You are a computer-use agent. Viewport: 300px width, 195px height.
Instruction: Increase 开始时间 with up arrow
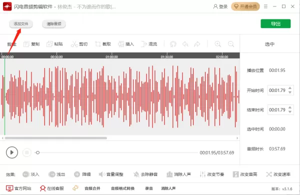tap(290, 88)
